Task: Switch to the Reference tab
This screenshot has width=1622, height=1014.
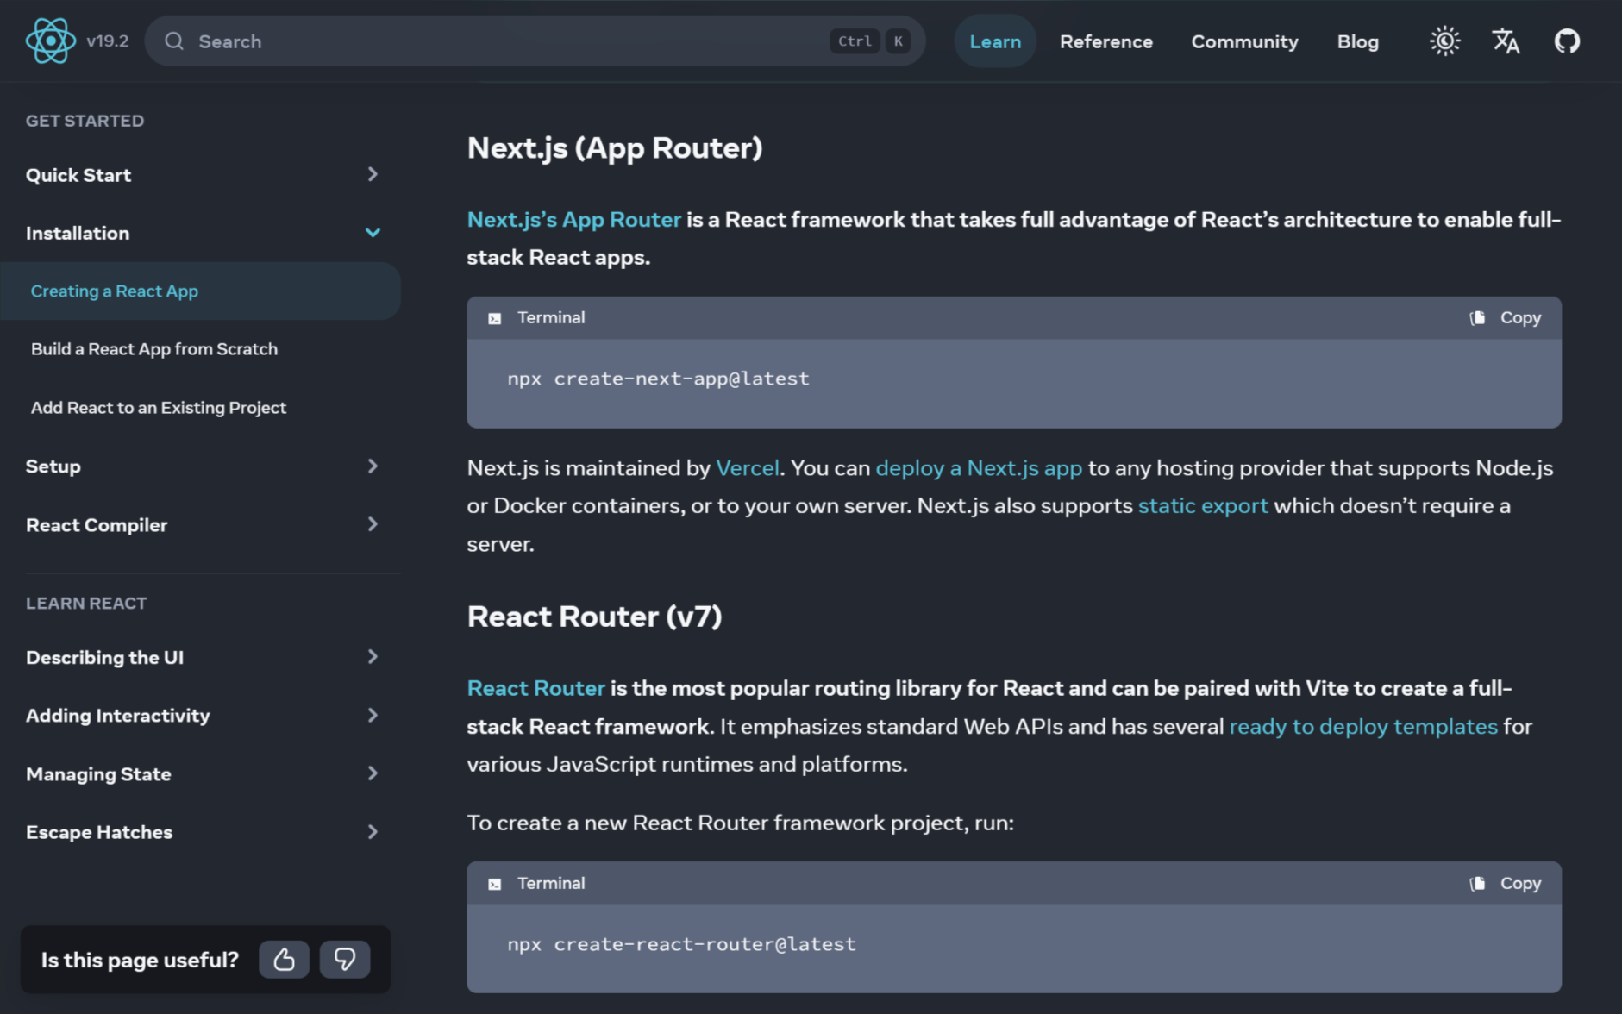Action: coord(1105,41)
